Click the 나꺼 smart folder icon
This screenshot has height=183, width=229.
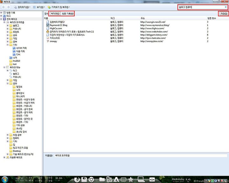tap(11, 58)
